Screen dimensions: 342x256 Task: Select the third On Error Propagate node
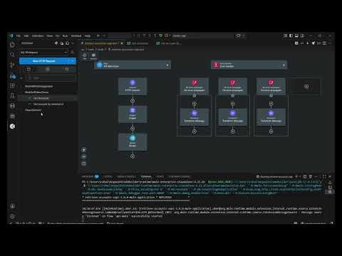271,87
